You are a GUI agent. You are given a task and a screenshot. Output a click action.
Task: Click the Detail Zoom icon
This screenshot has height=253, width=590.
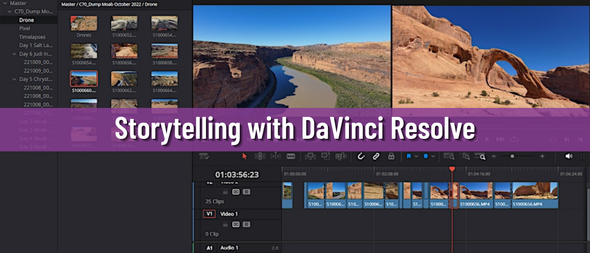point(465,156)
